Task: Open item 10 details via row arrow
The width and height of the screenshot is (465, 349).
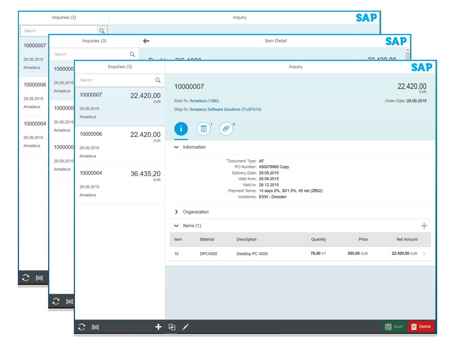Action: (424, 254)
